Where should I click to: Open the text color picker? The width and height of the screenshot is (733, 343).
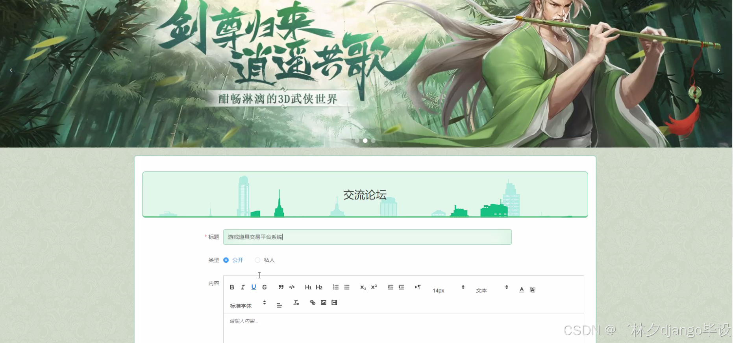(522, 290)
